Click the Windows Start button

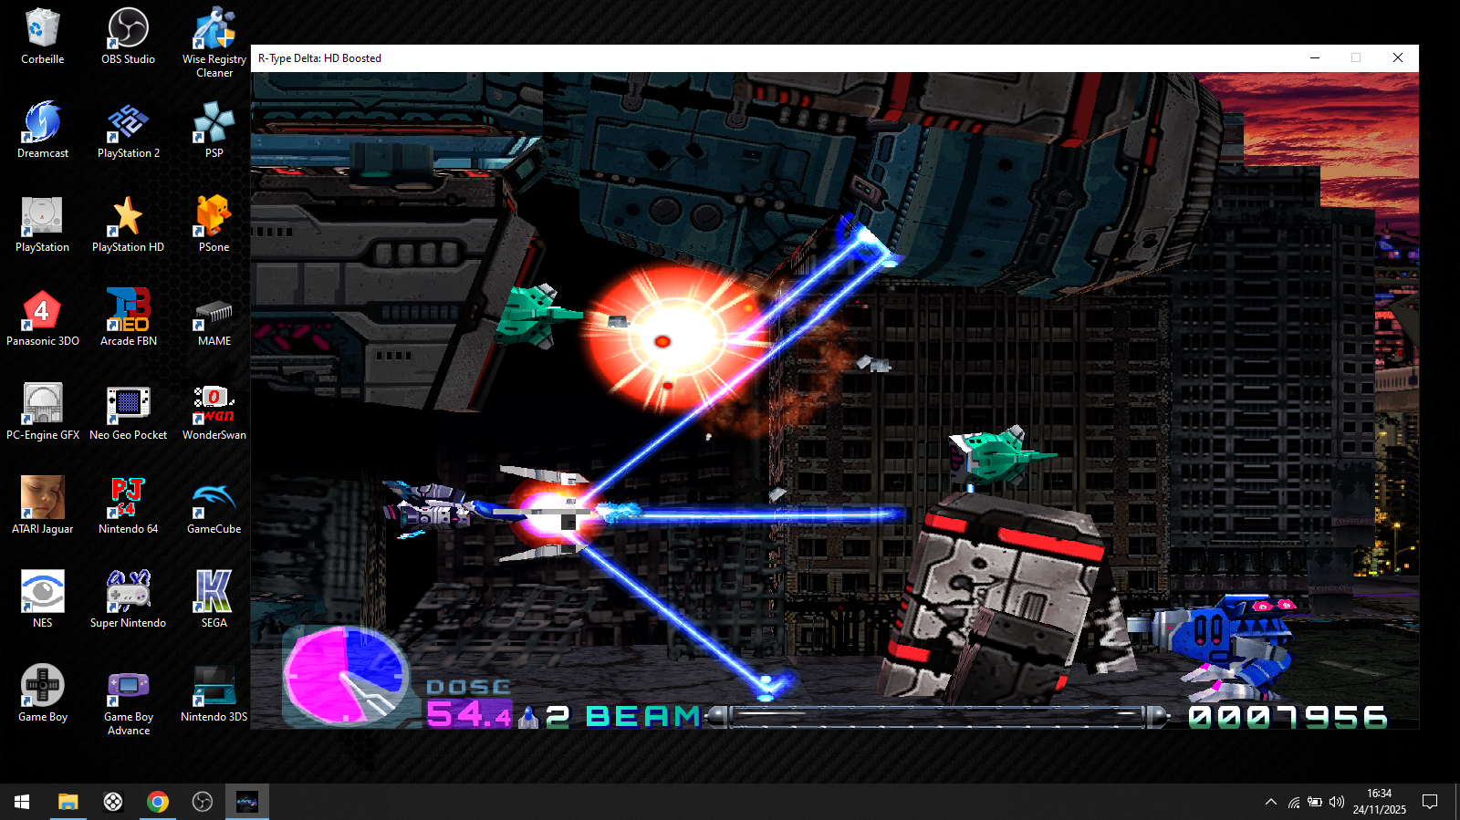tap(22, 802)
